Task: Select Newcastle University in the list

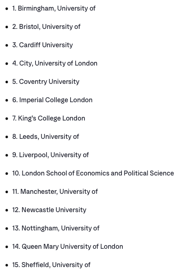Action: (49, 210)
